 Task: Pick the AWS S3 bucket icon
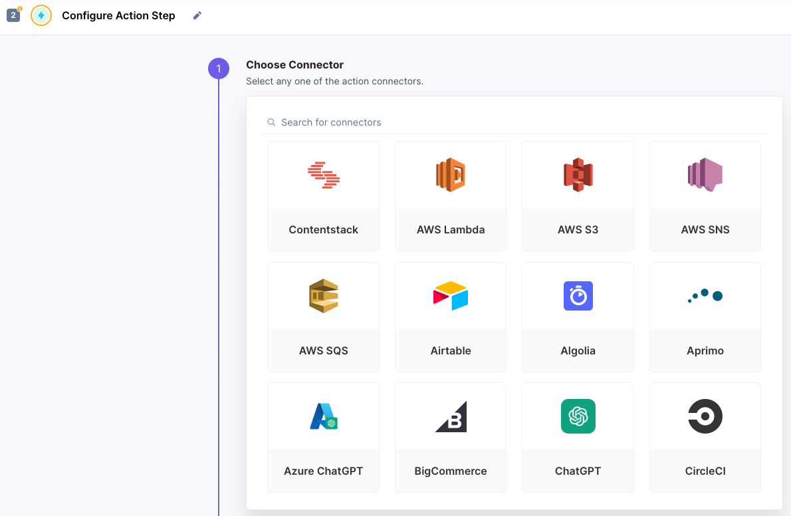click(x=578, y=175)
